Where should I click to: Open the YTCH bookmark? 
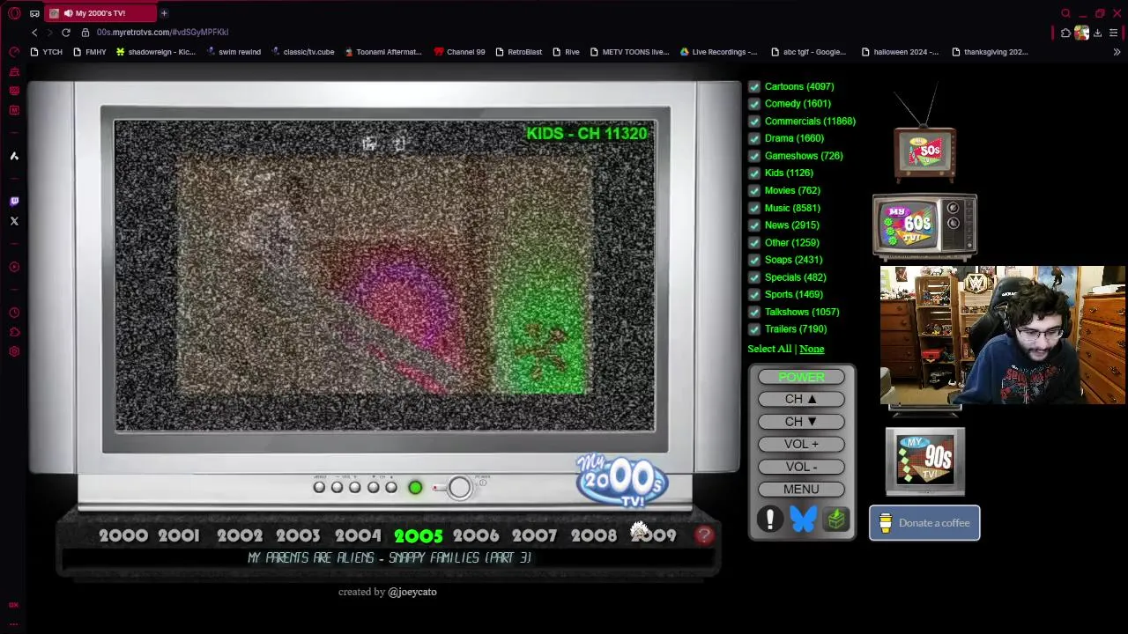tap(47, 52)
